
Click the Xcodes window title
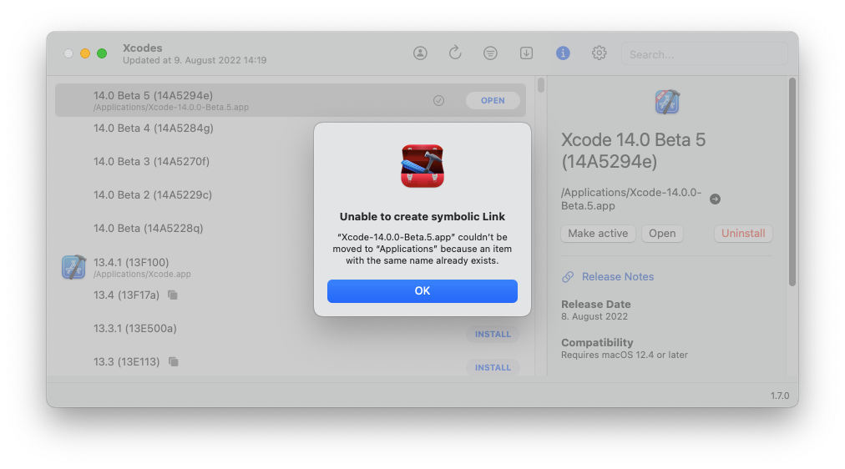142,48
